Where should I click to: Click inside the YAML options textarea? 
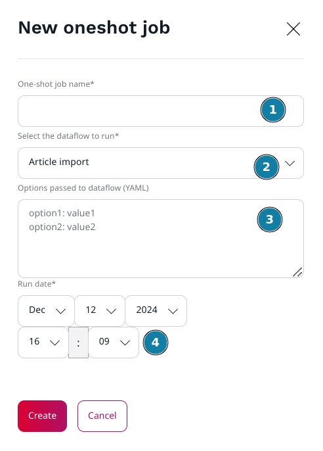[161, 239]
